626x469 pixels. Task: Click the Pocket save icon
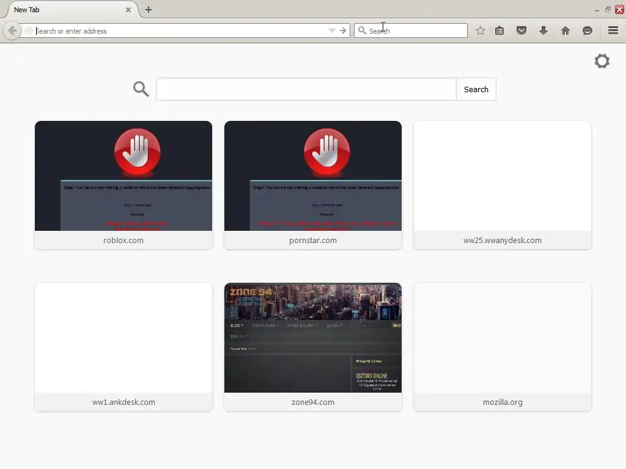(521, 31)
